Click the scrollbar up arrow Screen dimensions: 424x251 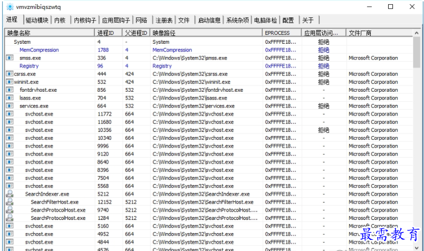417,33
